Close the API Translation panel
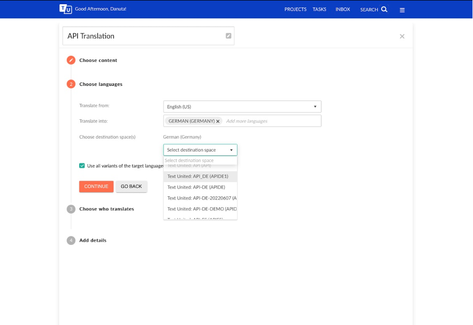This screenshot has height=325, width=473. [x=402, y=36]
